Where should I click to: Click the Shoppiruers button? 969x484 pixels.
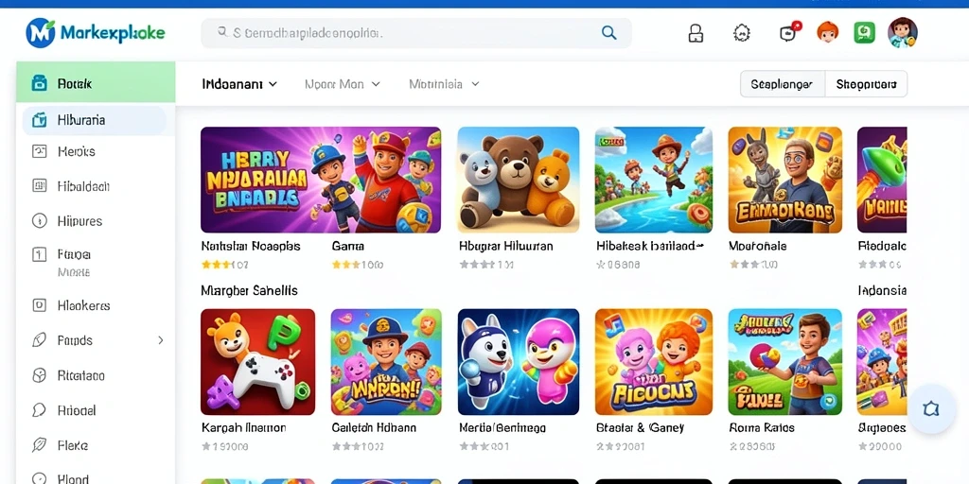point(866,84)
